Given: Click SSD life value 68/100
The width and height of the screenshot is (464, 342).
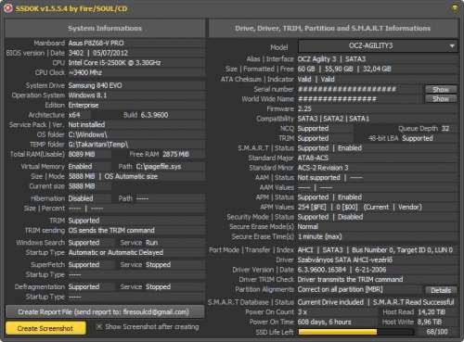Looking at the screenshot, I should pos(437,332).
